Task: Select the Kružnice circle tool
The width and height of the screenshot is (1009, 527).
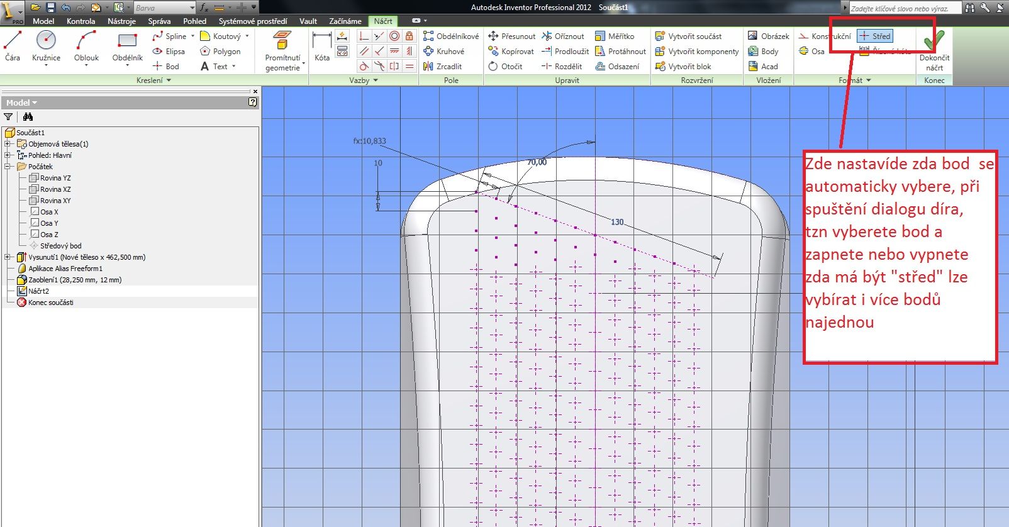Action: click(46, 47)
